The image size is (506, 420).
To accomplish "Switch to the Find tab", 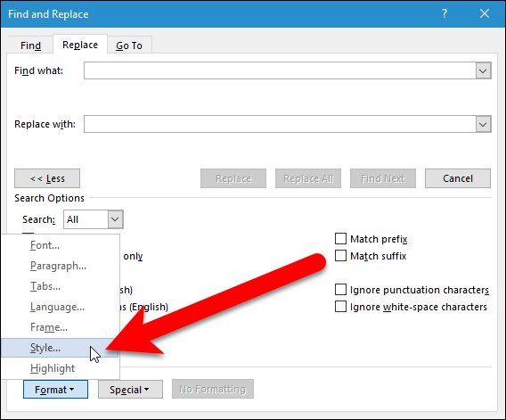I will (x=30, y=45).
